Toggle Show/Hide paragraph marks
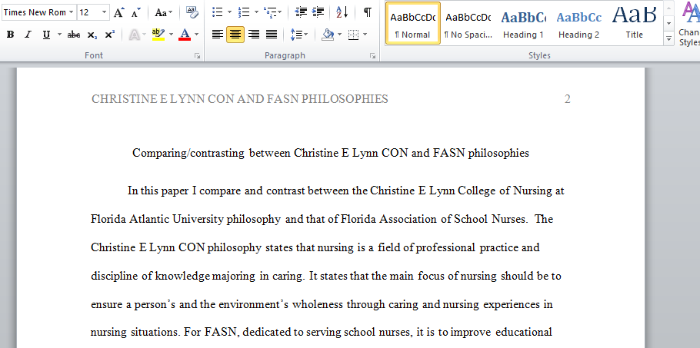The image size is (700, 348). [x=368, y=12]
